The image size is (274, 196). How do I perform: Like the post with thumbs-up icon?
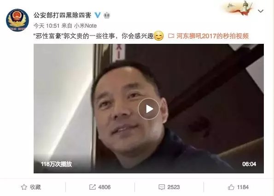[231, 187]
